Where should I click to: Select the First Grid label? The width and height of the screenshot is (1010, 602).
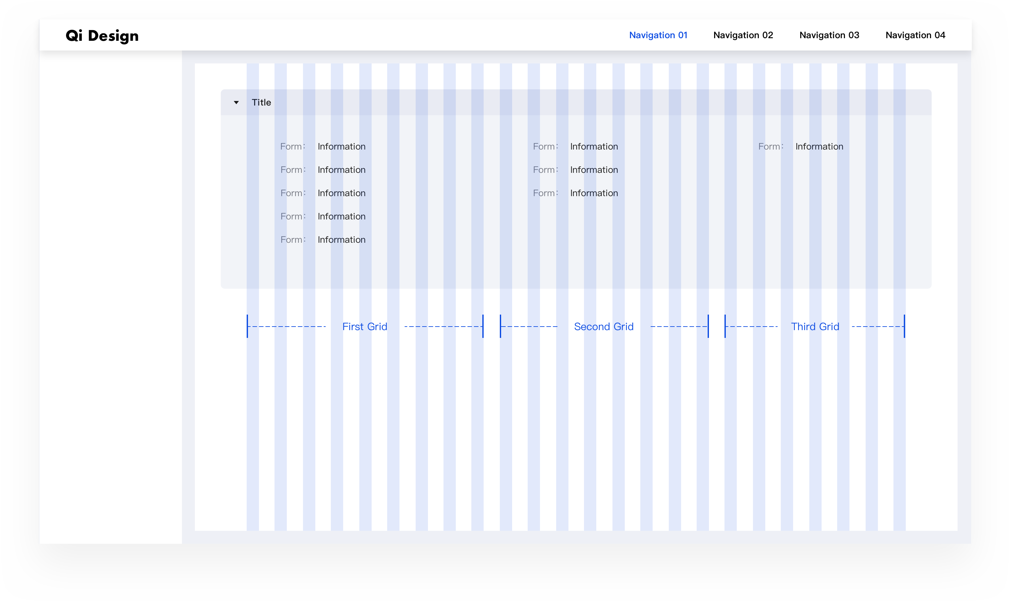(x=365, y=327)
